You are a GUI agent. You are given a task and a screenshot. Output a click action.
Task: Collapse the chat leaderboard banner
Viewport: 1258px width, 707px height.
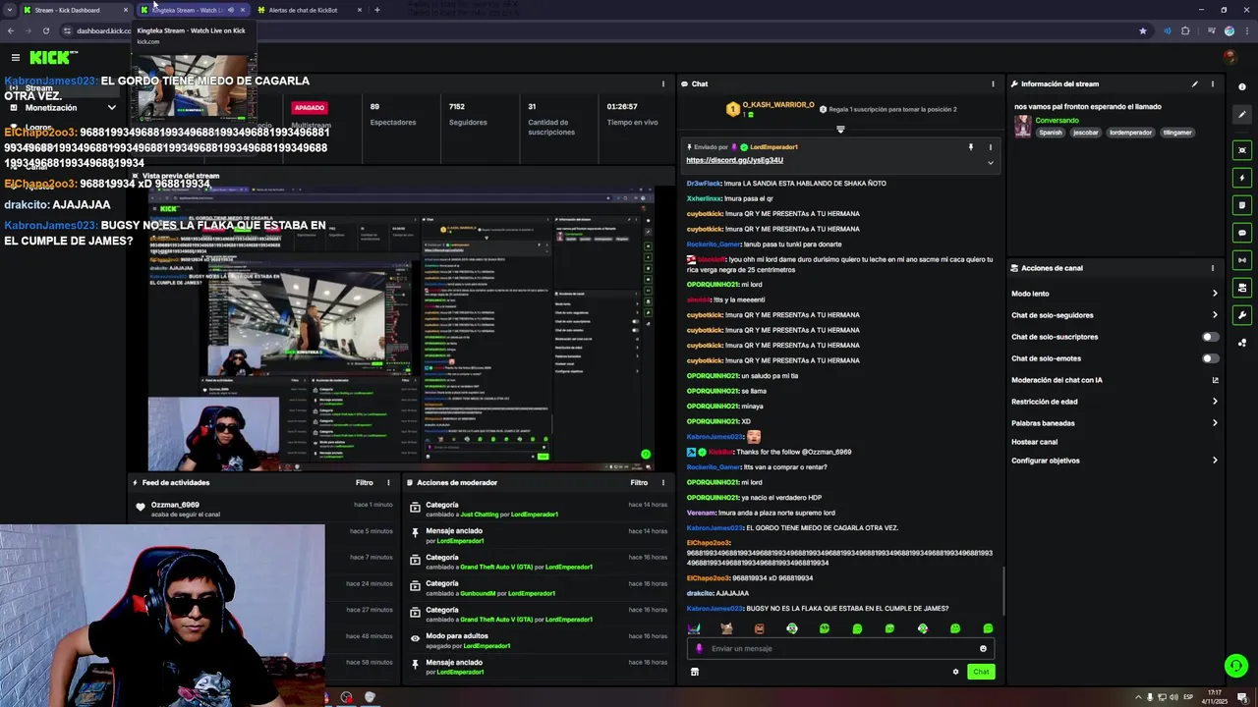[x=840, y=130]
